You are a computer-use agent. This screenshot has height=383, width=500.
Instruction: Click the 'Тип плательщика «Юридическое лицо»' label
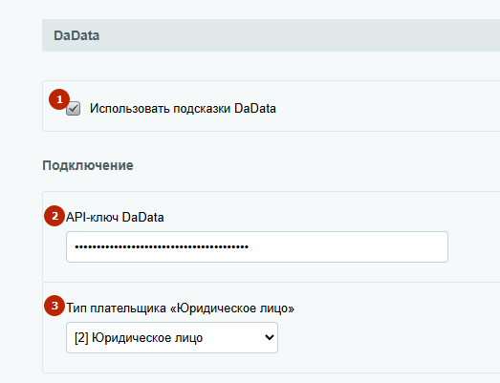click(180, 309)
